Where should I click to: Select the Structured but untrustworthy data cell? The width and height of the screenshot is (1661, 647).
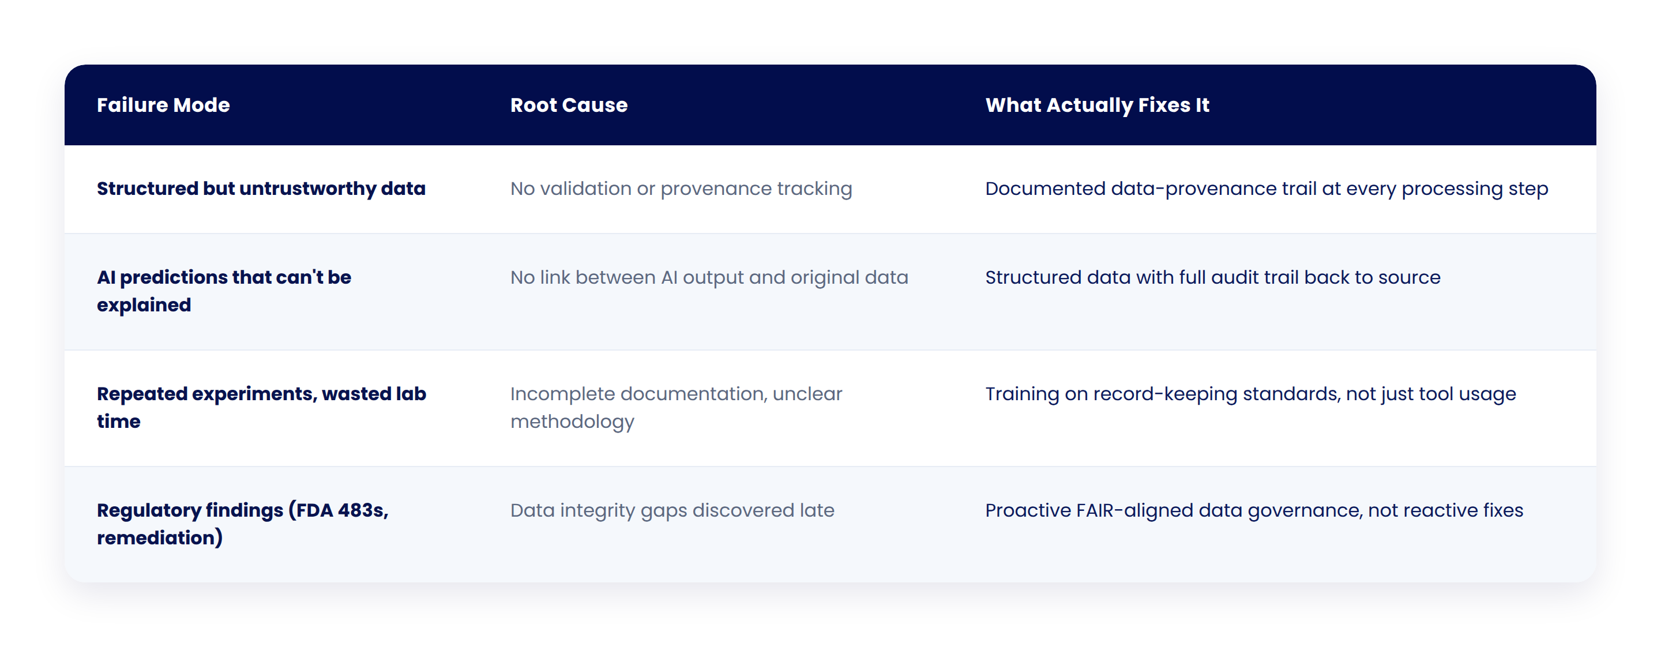click(261, 189)
